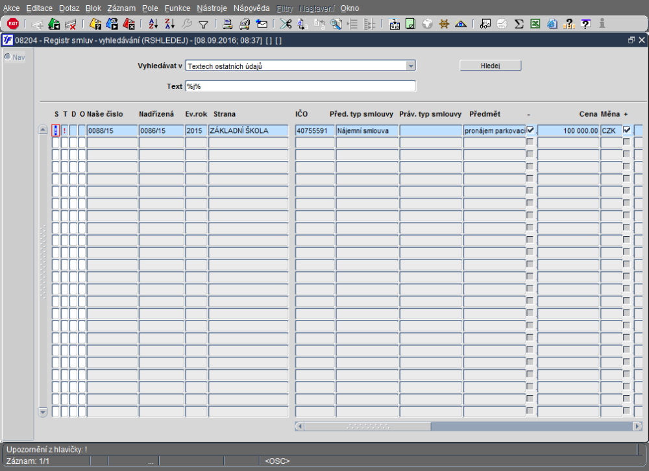Click the Hledej search button
This screenshot has height=471, width=649.
click(491, 66)
